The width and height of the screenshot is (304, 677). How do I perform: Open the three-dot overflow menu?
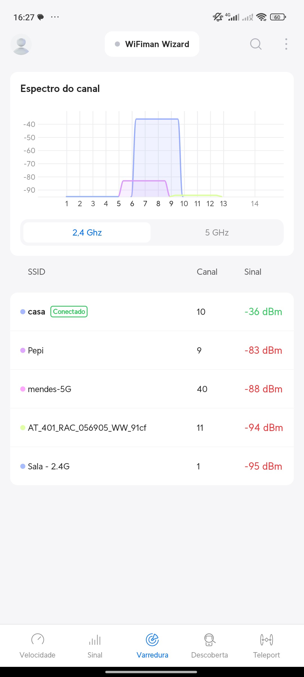pyautogui.click(x=286, y=44)
